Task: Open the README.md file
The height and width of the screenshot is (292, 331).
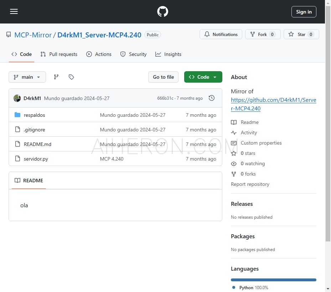Action: click(37, 144)
